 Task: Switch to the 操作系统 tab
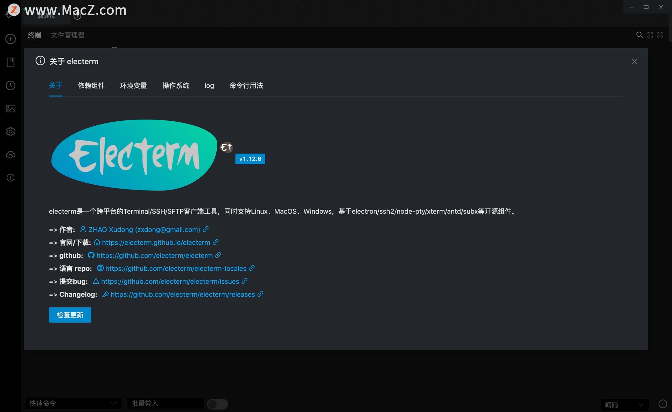176,85
